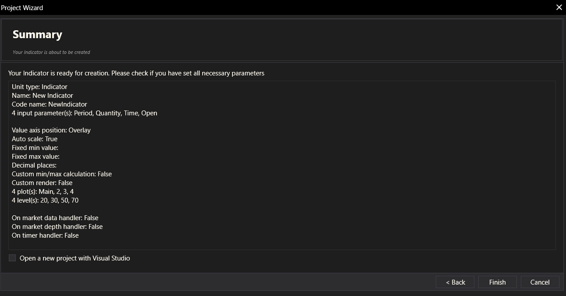This screenshot has height=296, width=566.
Task: Click the 'On market depth handler: False' line
Action: pyautogui.click(x=57, y=227)
